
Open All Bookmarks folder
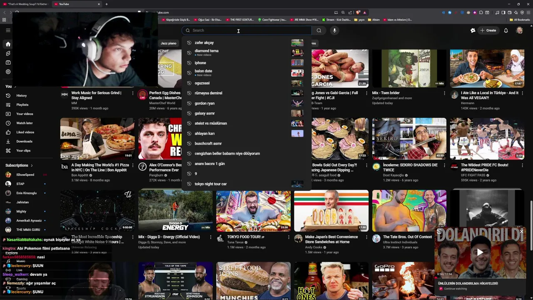[x=519, y=20]
